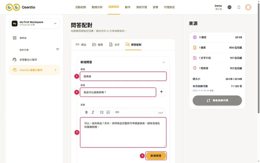Click the Q&A source icon
260x163 pixels.
tap(195, 68)
